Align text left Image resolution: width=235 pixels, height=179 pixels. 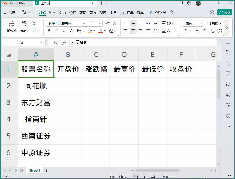126,31
